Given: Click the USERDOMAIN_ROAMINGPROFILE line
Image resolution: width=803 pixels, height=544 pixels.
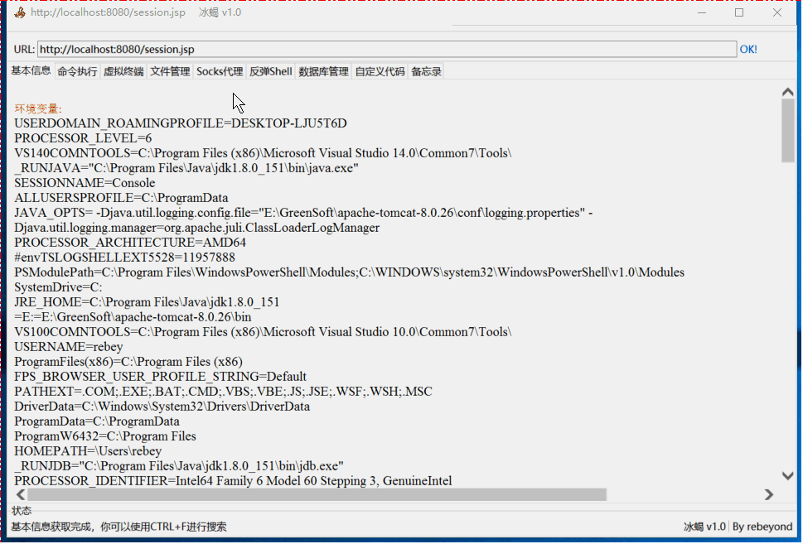Looking at the screenshot, I should 181,123.
